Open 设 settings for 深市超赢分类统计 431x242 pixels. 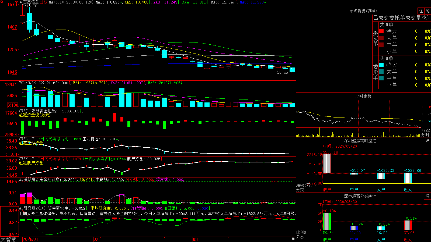coord(427,196)
